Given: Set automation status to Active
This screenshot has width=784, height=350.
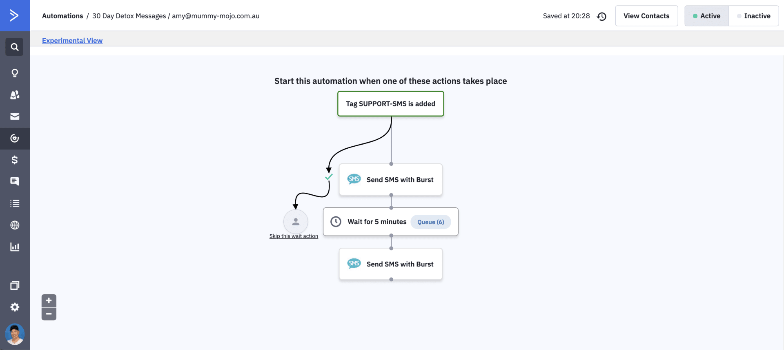Looking at the screenshot, I should 707,16.
